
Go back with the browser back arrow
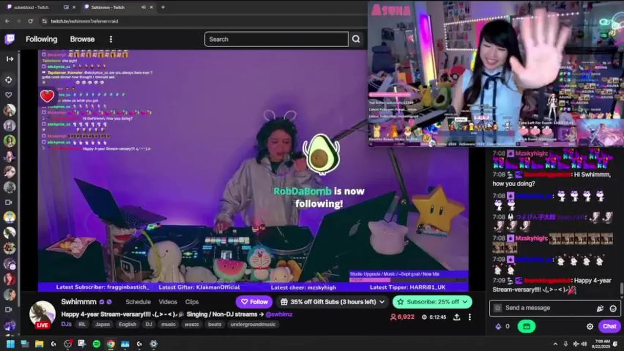click(x=7, y=21)
